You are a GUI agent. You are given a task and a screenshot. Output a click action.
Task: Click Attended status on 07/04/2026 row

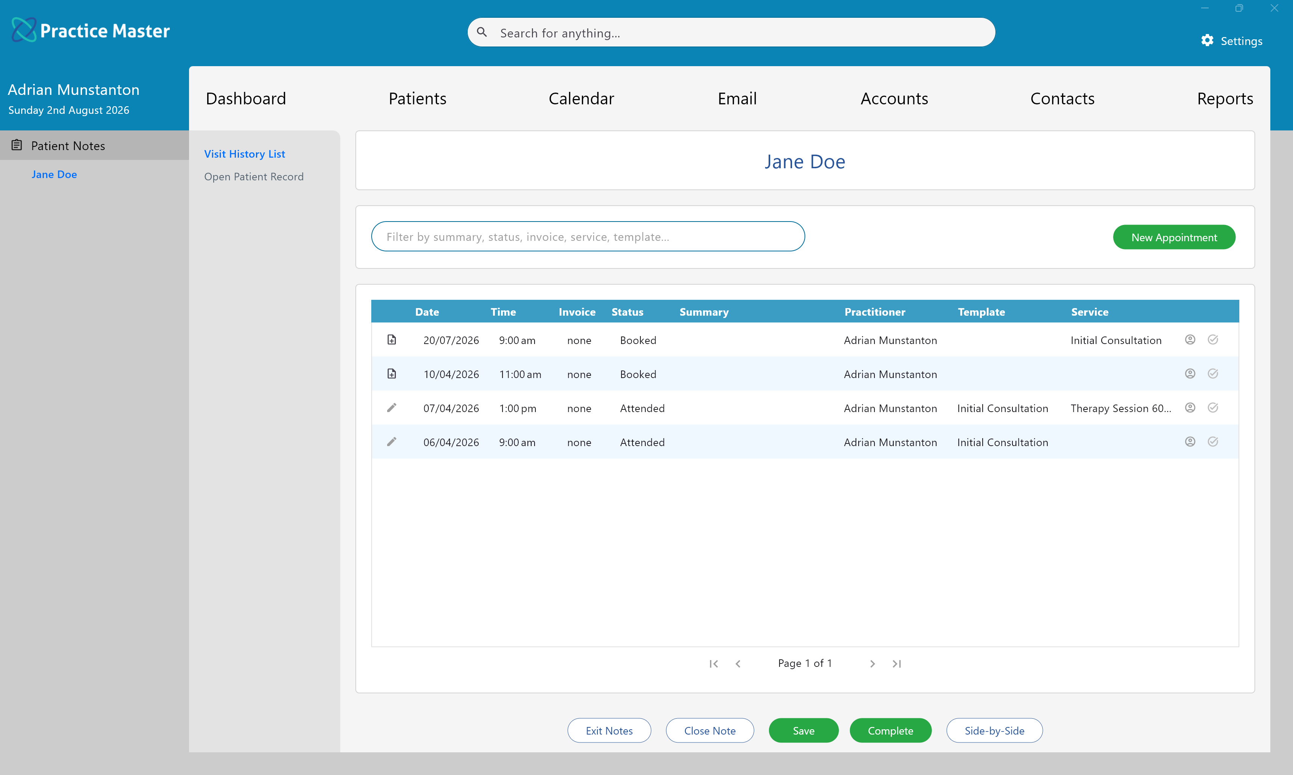pyautogui.click(x=642, y=408)
